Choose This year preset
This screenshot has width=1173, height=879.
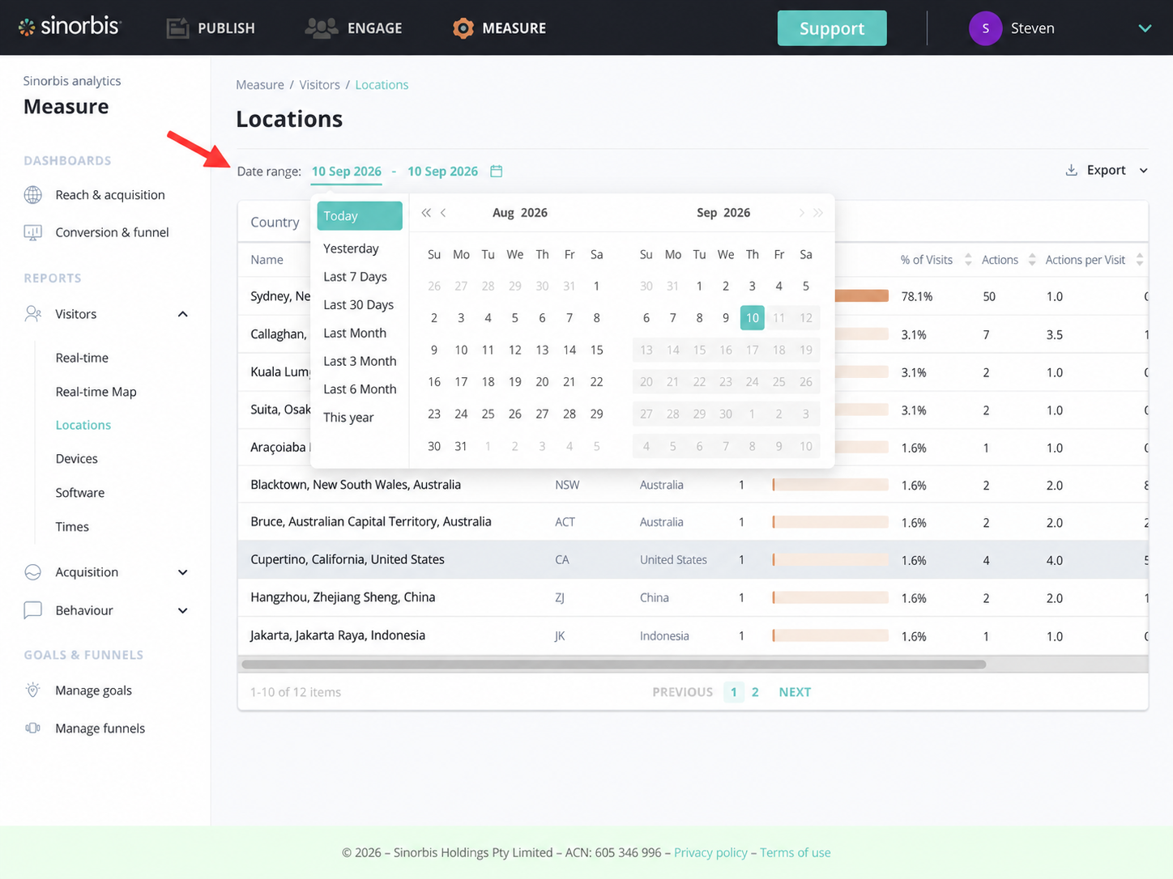(348, 418)
